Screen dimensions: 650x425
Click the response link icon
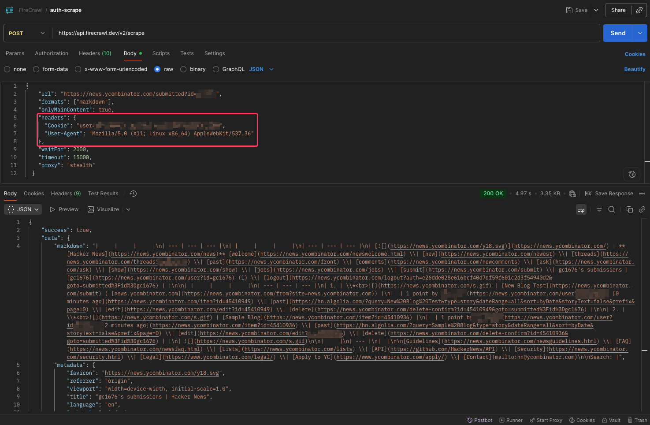642,209
